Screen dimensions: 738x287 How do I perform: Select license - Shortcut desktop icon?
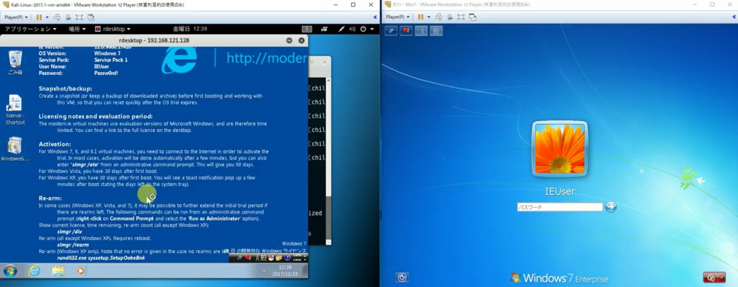point(15,110)
